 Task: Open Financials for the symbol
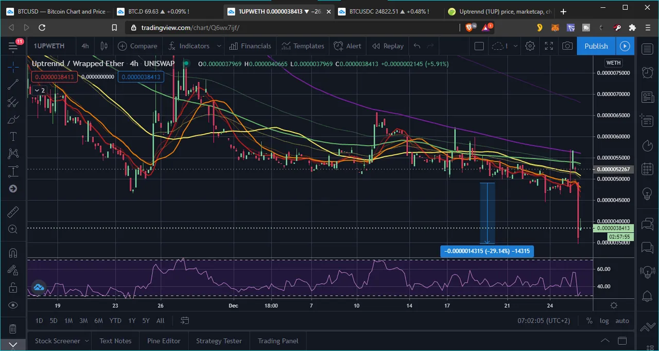pos(249,46)
